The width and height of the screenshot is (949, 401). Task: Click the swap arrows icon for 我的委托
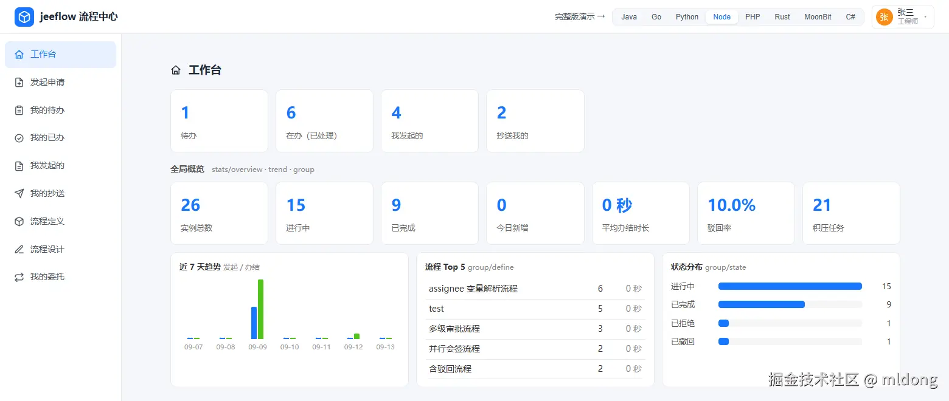coord(19,277)
